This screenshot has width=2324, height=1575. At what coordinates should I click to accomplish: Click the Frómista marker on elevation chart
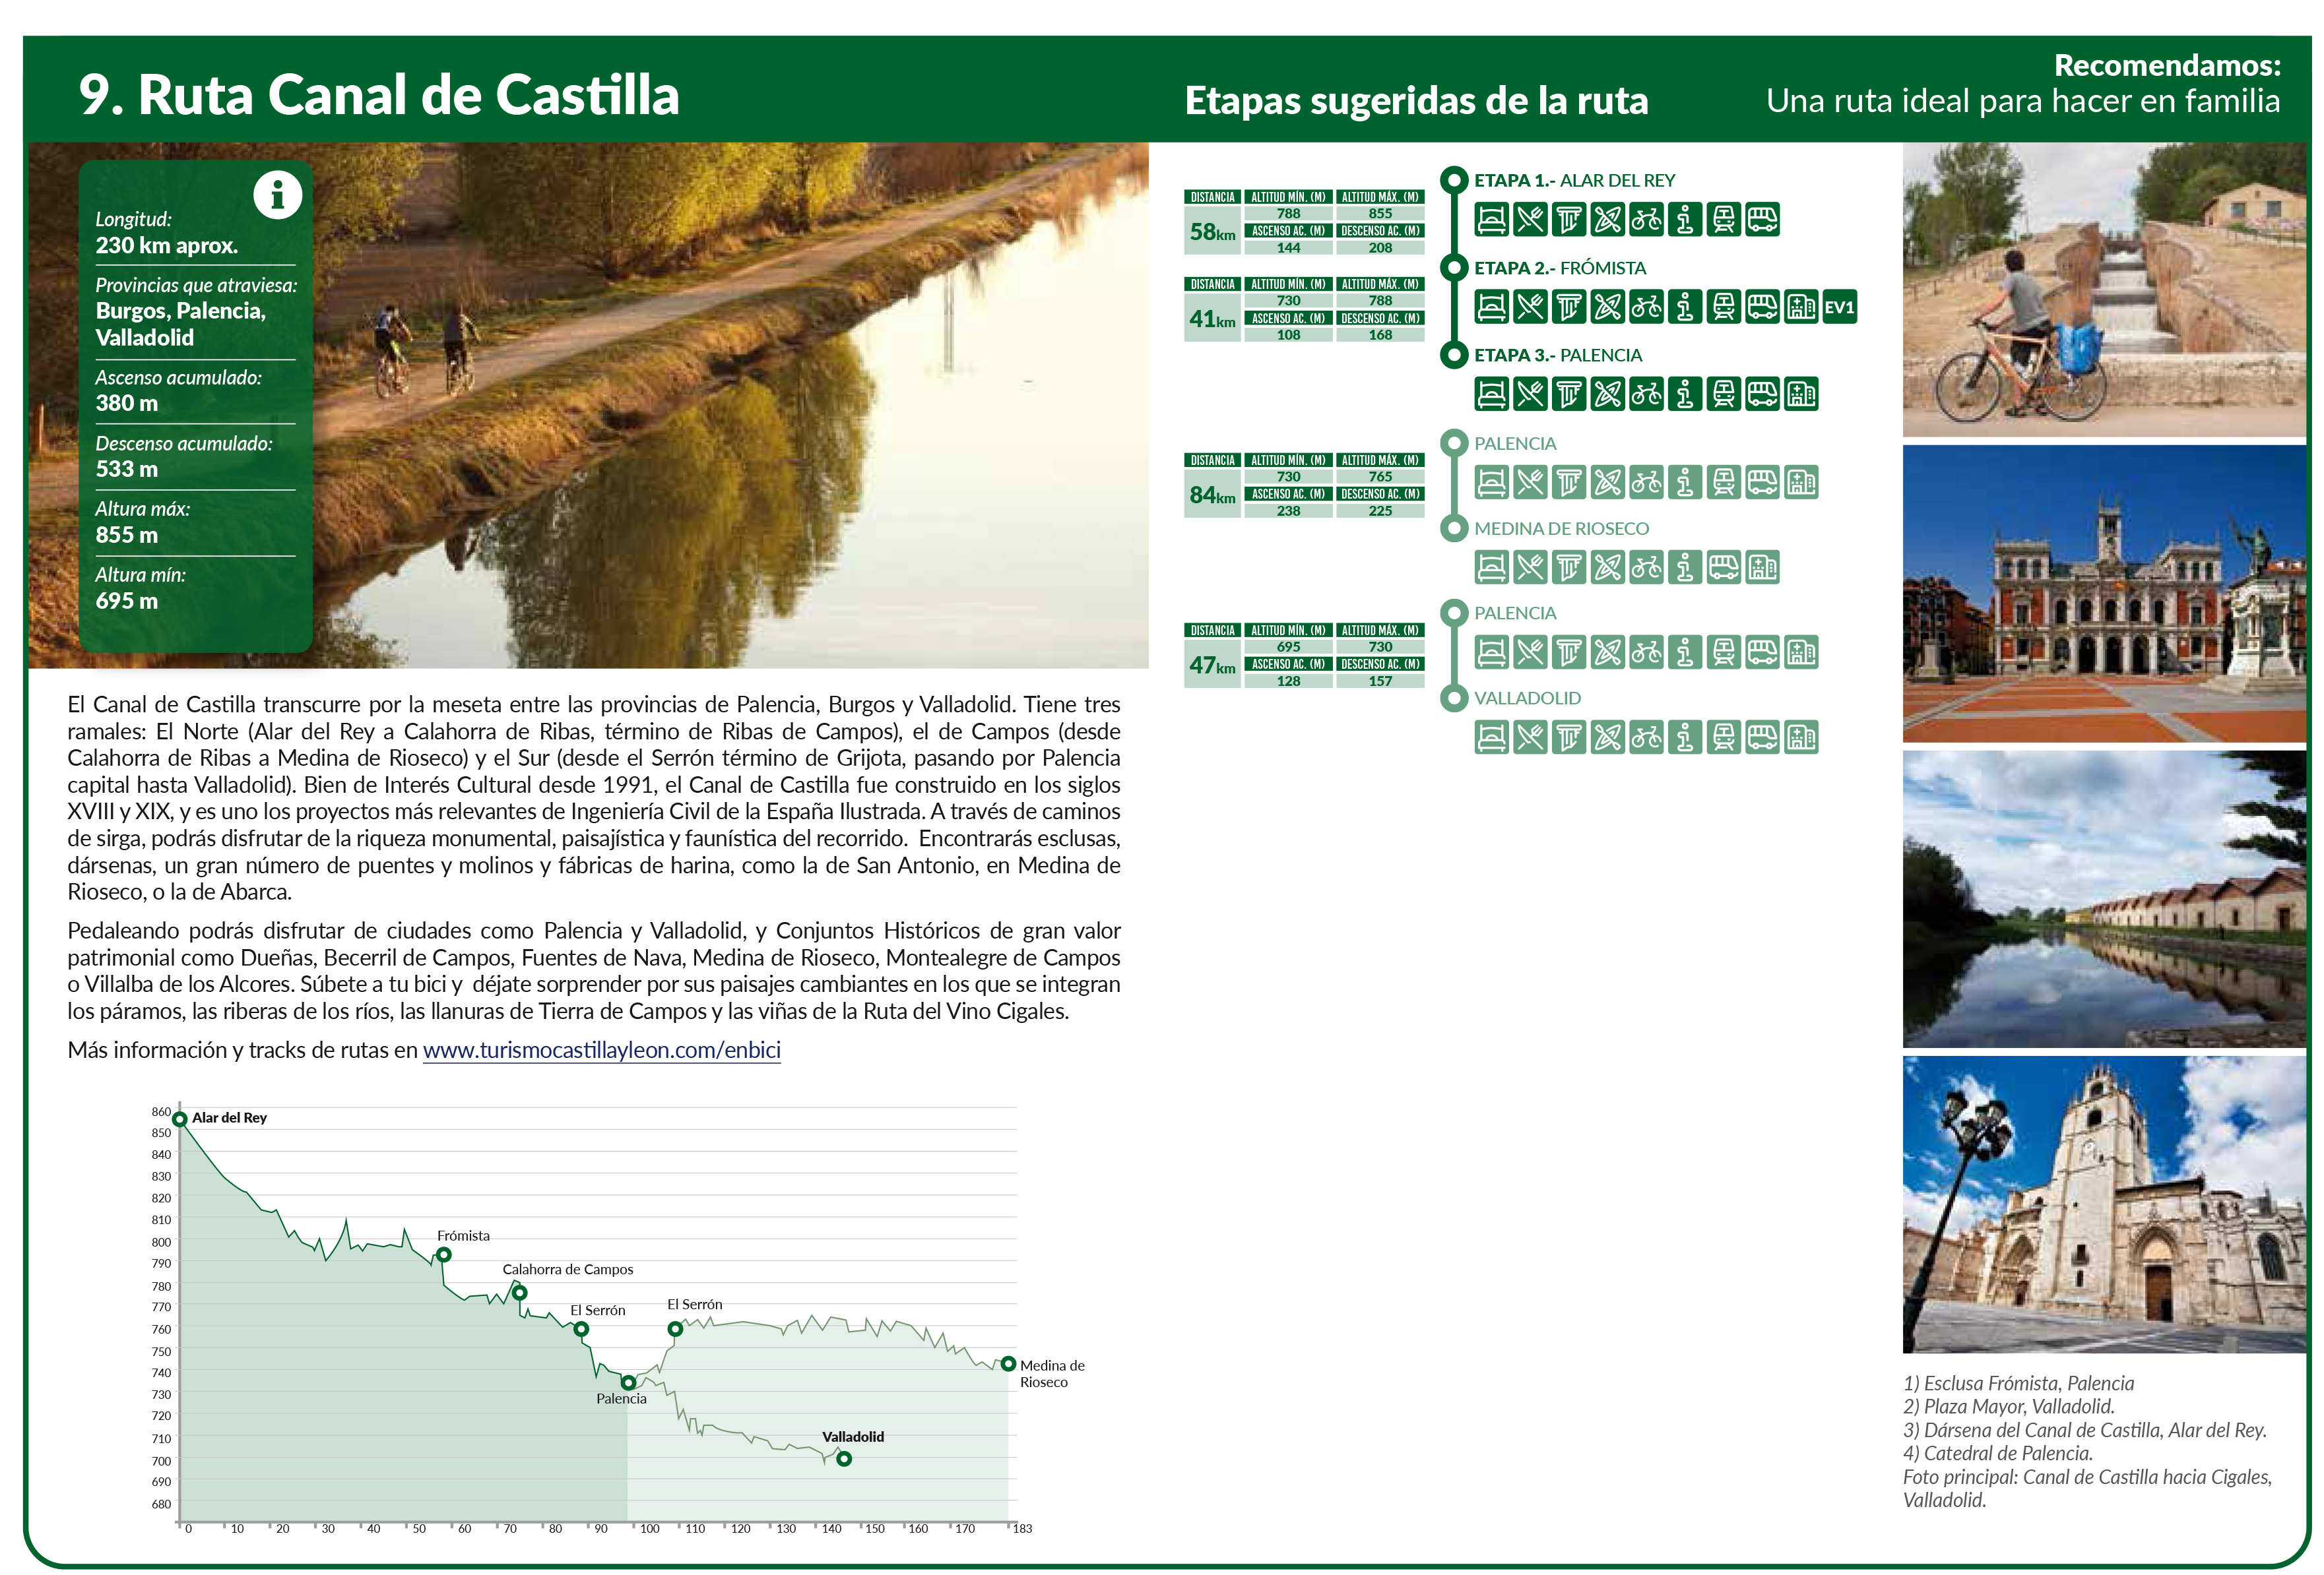point(444,1255)
